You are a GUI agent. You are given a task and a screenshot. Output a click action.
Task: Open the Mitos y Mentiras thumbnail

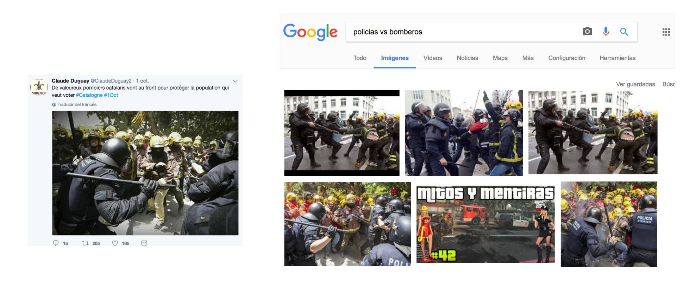(485, 224)
